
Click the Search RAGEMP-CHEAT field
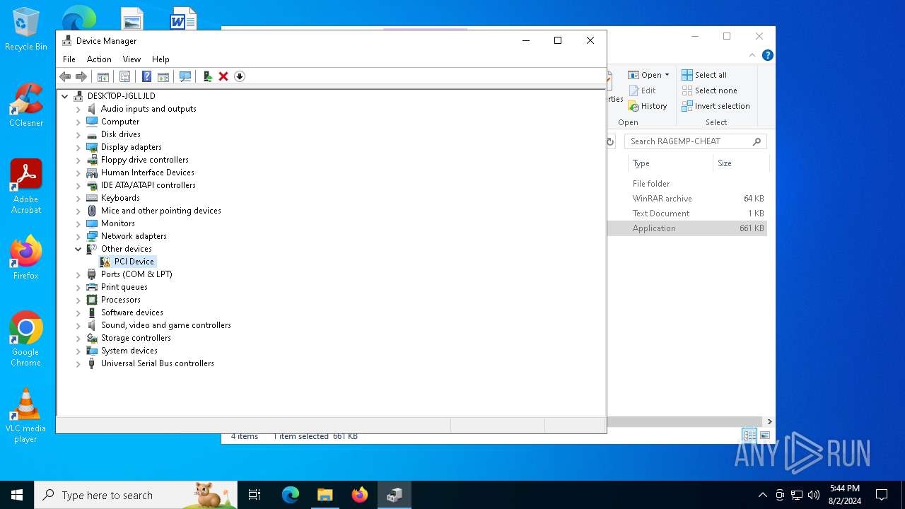(x=696, y=141)
